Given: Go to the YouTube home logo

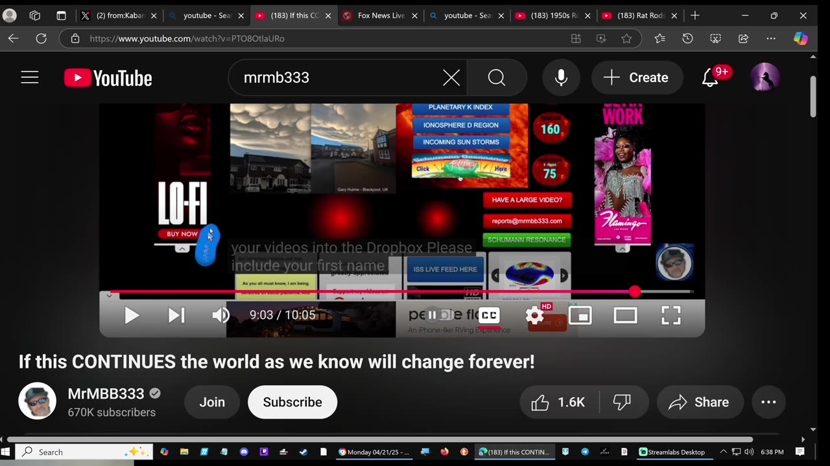Looking at the screenshot, I should [x=108, y=78].
